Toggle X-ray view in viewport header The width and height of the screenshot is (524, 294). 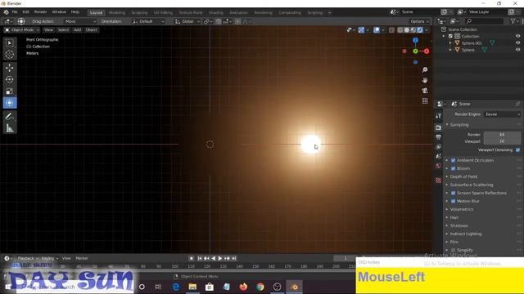(391, 30)
